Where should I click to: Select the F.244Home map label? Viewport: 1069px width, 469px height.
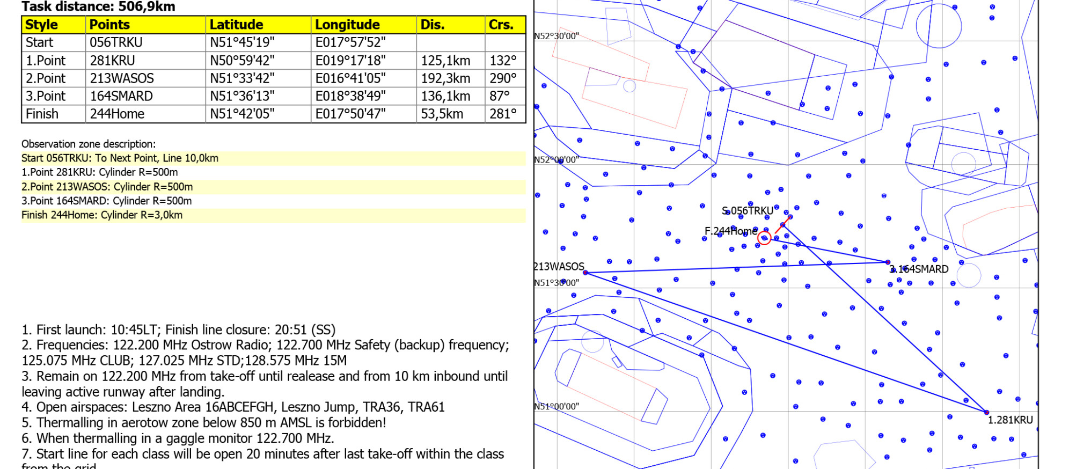tap(730, 231)
